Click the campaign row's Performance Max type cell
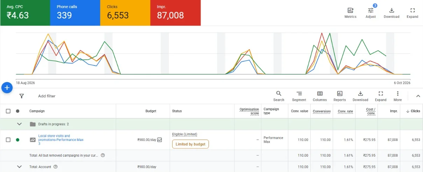 (x=273, y=140)
